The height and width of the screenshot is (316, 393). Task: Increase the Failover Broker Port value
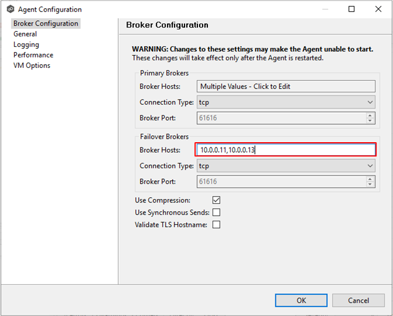click(370, 179)
